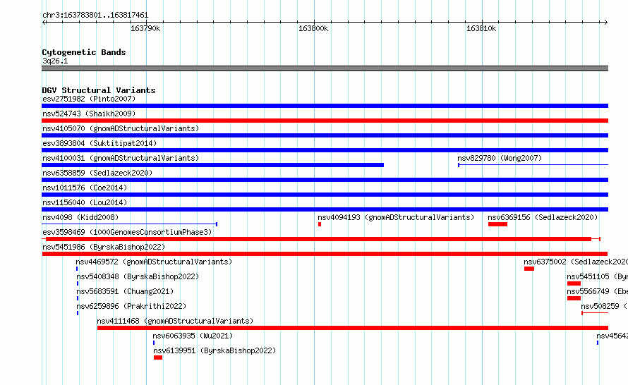
Task: Open nsv6369156 (Sedlazeck2020) variant label
Action: click(543, 217)
